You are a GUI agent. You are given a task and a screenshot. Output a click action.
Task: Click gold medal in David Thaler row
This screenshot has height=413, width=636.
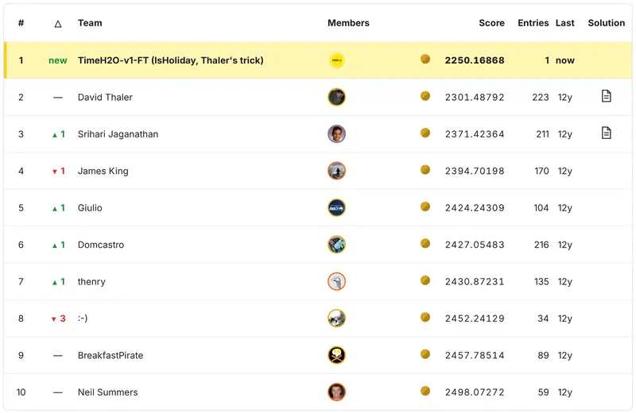pyautogui.click(x=425, y=96)
